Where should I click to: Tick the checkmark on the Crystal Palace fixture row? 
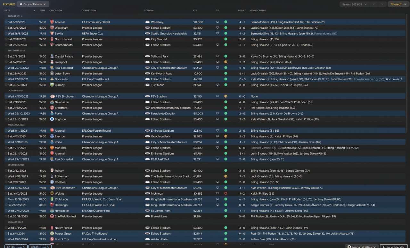[6, 57]
